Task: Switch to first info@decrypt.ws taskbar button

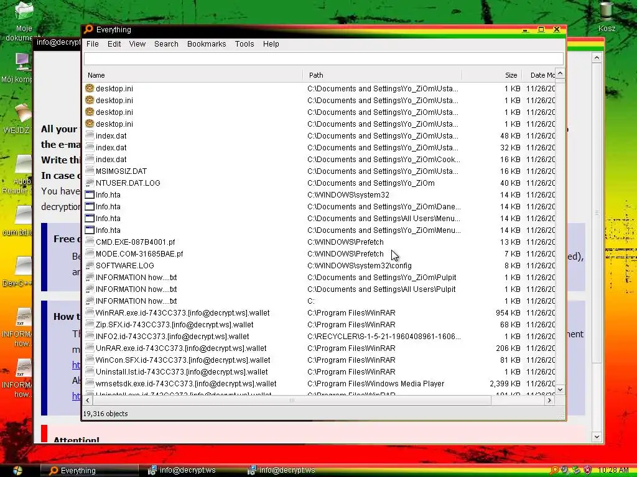Action: tap(188, 471)
